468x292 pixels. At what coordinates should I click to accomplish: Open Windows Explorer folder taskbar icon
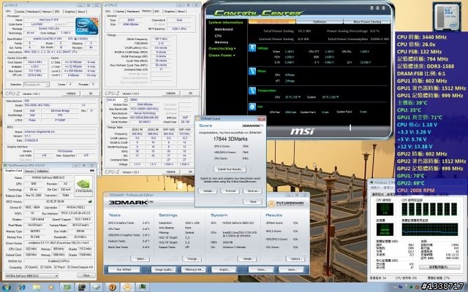[x=37, y=287]
